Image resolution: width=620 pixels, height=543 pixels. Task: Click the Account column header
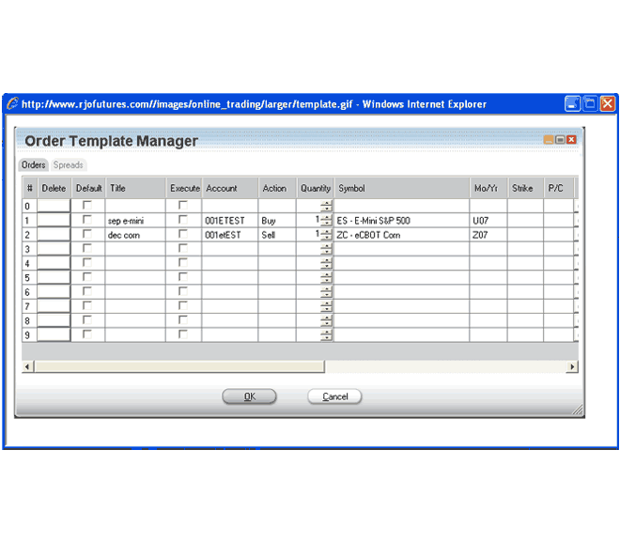(230, 188)
